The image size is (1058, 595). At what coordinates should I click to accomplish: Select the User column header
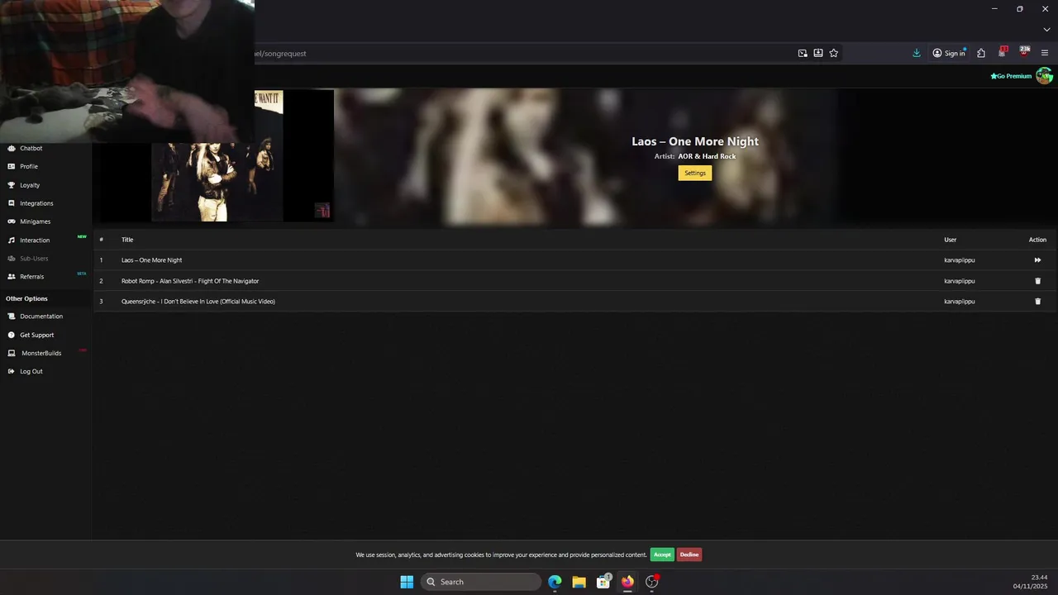pos(951,240)
